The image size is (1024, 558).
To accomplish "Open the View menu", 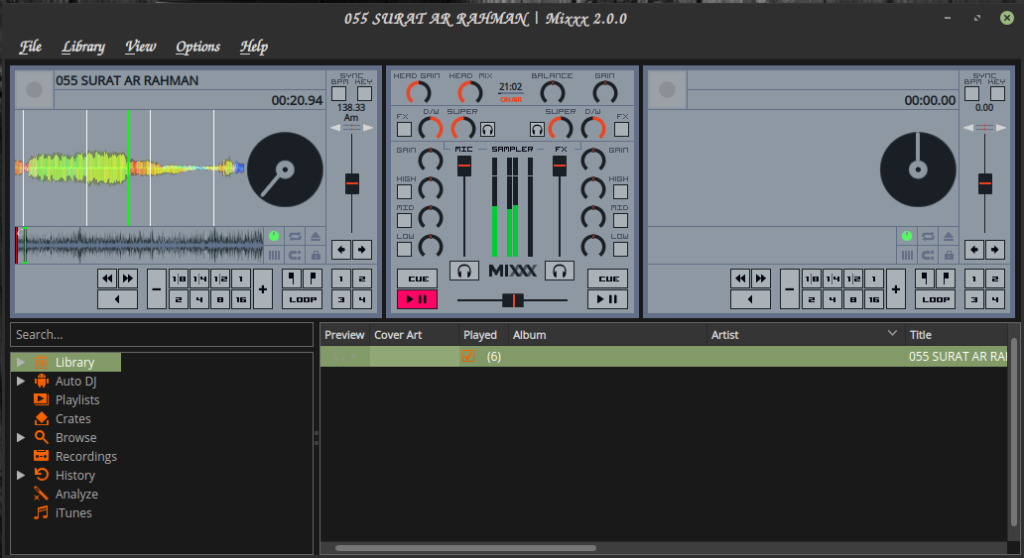I will [141, 47].
